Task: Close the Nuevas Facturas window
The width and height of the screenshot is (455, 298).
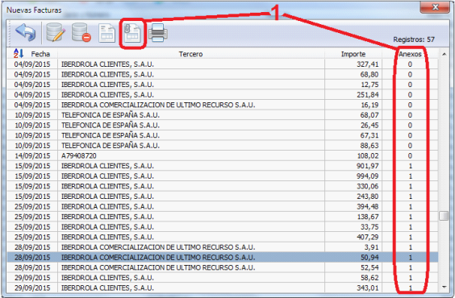Action: click(x=435, y=7)
